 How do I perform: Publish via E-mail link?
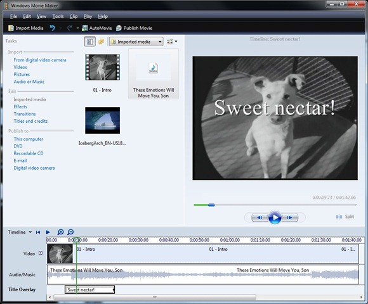pyautogui.click(x=20, y=161)
